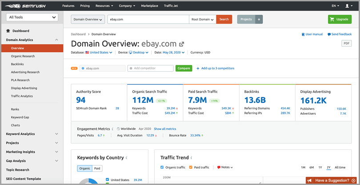Viewport: 360px width, 185px height.
Task: Select Backlinks in sidebar
Action: [17, 64]
